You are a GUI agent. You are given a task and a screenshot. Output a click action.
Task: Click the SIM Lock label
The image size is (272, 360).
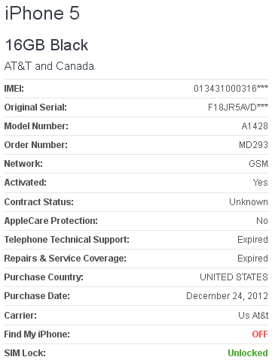pyautogui.click(x=25, y=353)
